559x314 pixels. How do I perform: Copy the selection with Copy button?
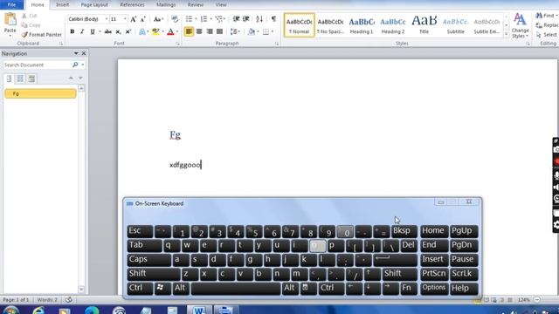(x=31, y=25)
